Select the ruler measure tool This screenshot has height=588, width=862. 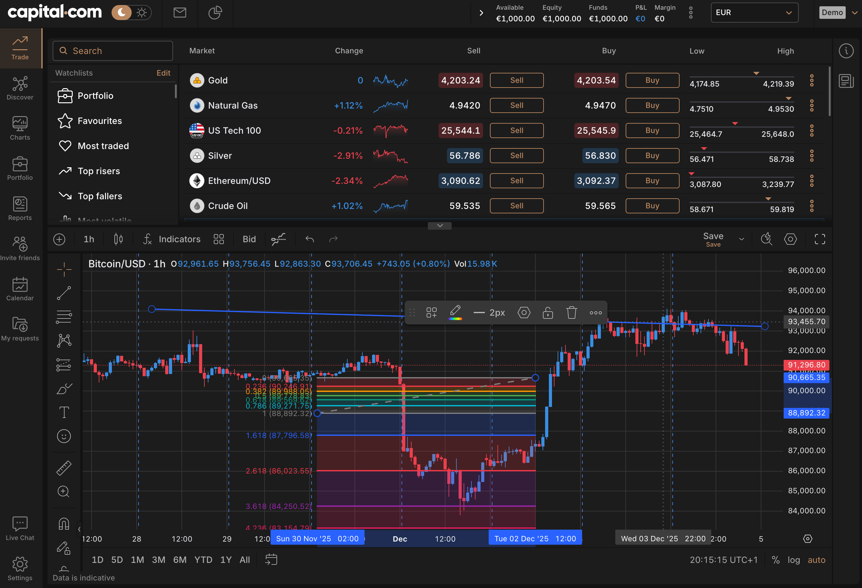(x=64, y=468)
